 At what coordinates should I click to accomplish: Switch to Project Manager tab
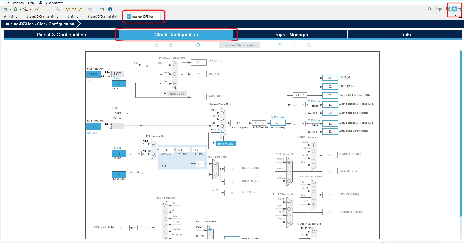tap(290, 35)
